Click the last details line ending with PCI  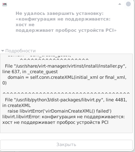click(x=55, y=123)
